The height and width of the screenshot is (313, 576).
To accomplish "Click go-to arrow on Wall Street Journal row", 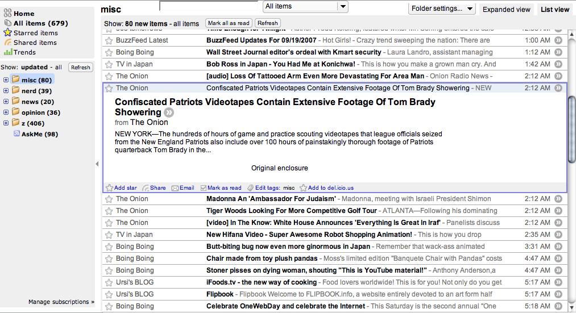I will (558, 52).
